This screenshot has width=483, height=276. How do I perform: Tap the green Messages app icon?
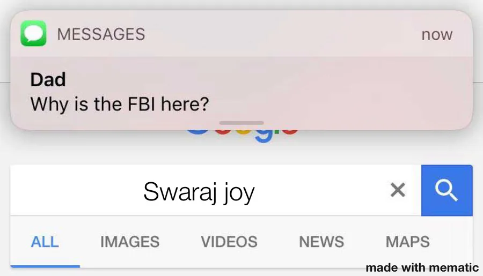[34, 33]
